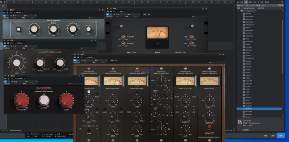Screen dimensions: 289x142
Task: Select the next preset arrow in the Chopa window
Action: [x=15, y=15]
